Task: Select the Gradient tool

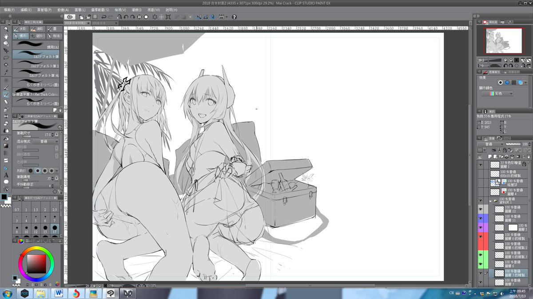Action: tap(6, 145)
